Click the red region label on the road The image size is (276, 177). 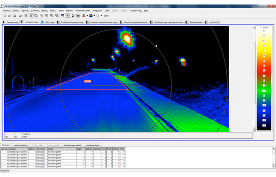tap(88, 81)
